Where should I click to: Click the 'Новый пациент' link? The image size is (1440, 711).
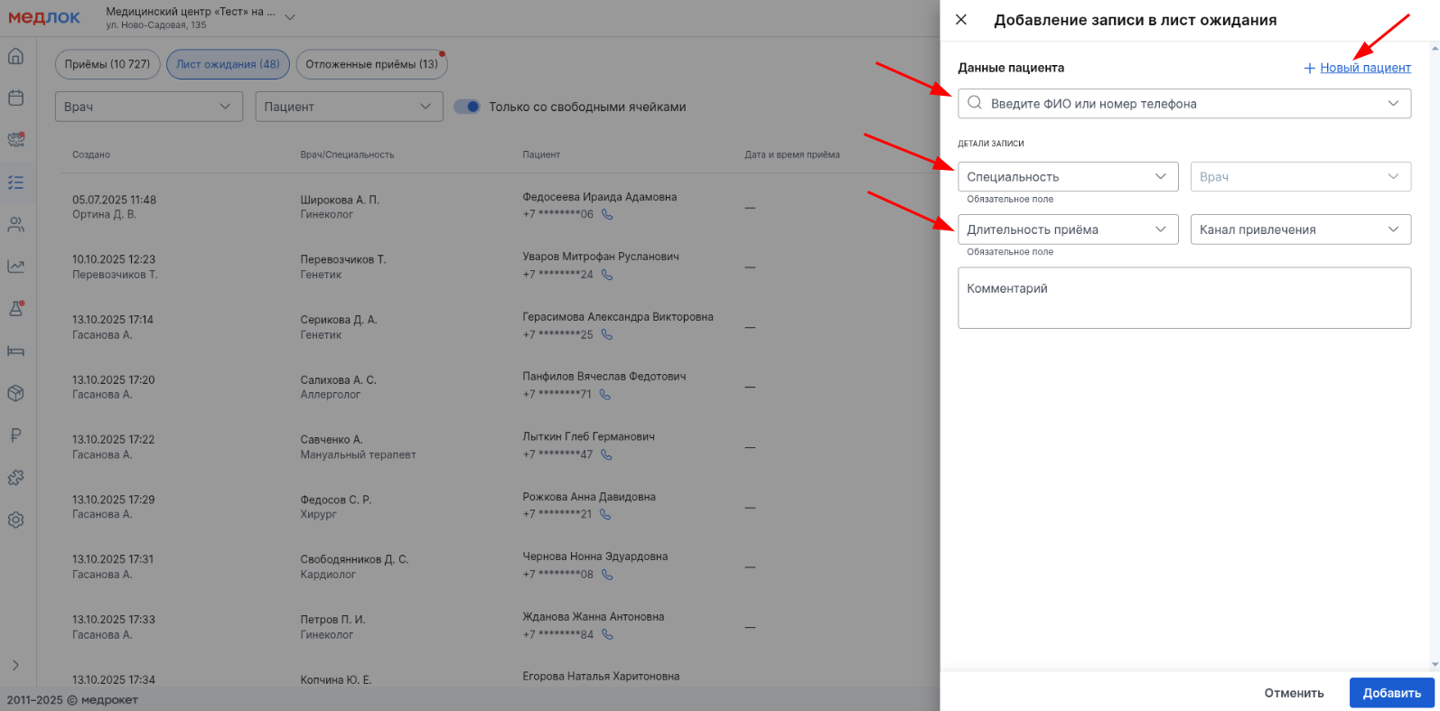pos(1364,68)
